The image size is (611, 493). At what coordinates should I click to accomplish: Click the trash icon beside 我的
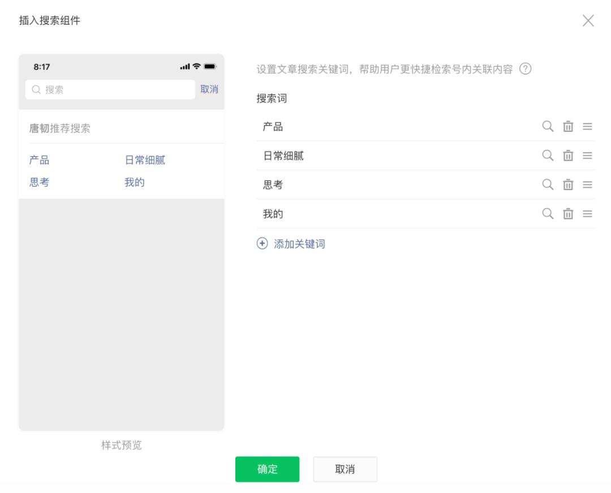pos(568,214)
